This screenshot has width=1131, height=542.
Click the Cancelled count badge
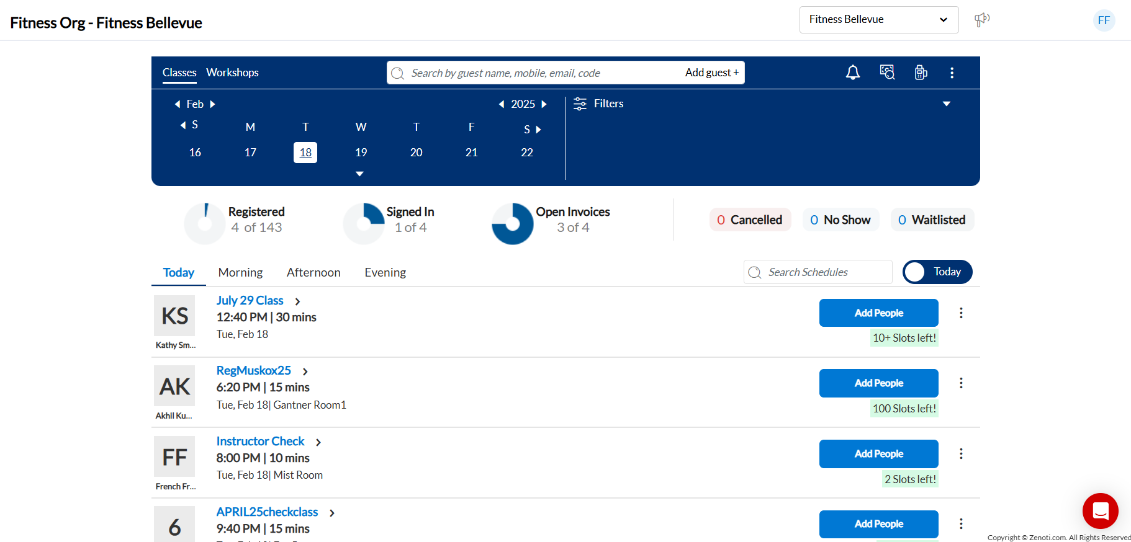pos(750,220)
